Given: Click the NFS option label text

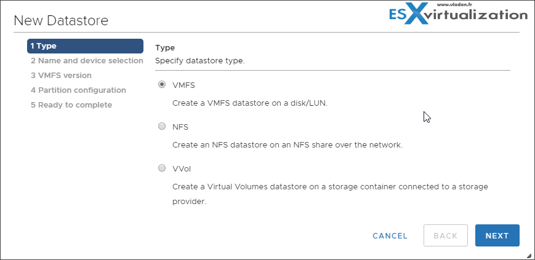Looking at the screenshot, I should (x=180, y=127).
